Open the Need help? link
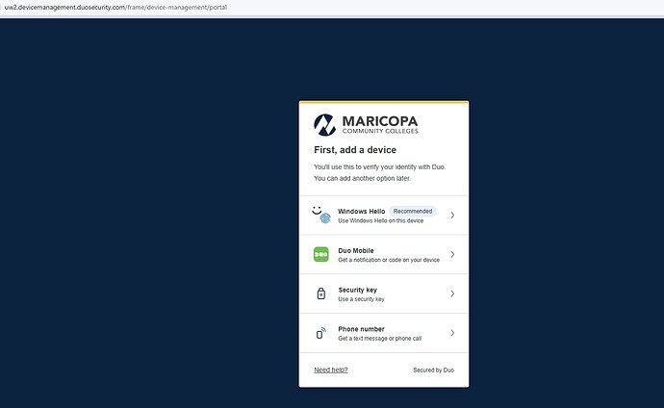The width and height of the screenshot is (664, 408). point(331,370)
